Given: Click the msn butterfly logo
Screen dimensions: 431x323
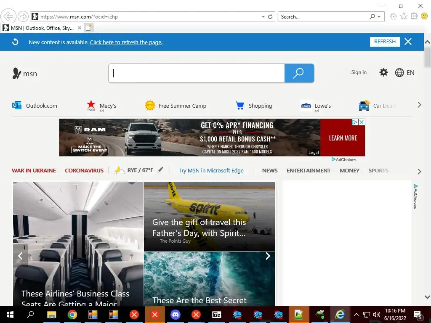Looking at the screenshot, I should point(25,73).
